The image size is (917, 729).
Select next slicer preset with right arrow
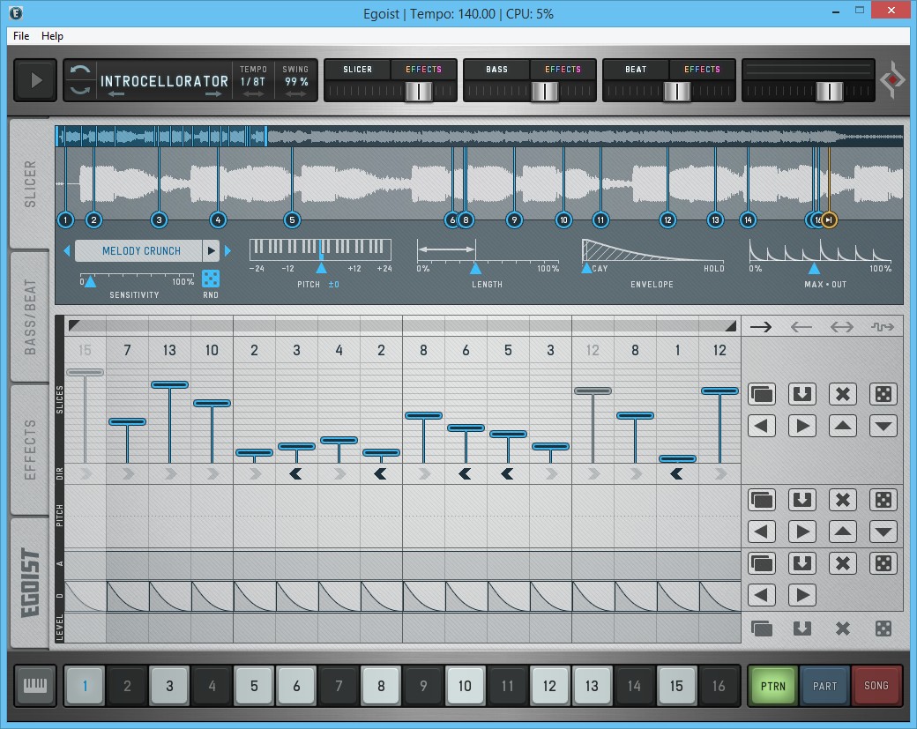pos(227,251)
